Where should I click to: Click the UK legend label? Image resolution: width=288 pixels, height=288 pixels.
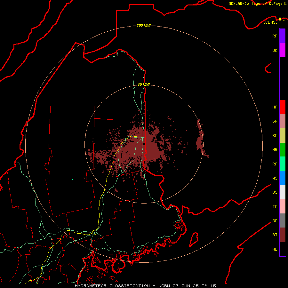275,50
